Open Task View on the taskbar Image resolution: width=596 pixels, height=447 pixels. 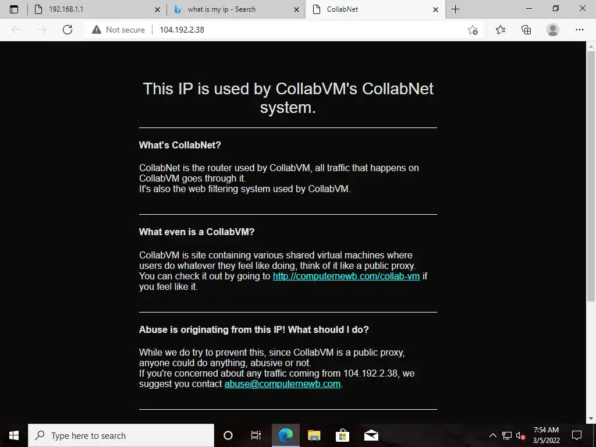256,435
